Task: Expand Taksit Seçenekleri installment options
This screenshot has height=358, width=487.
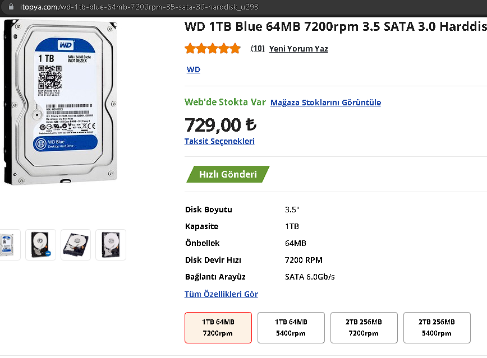Action: click(x=219, y=141)
